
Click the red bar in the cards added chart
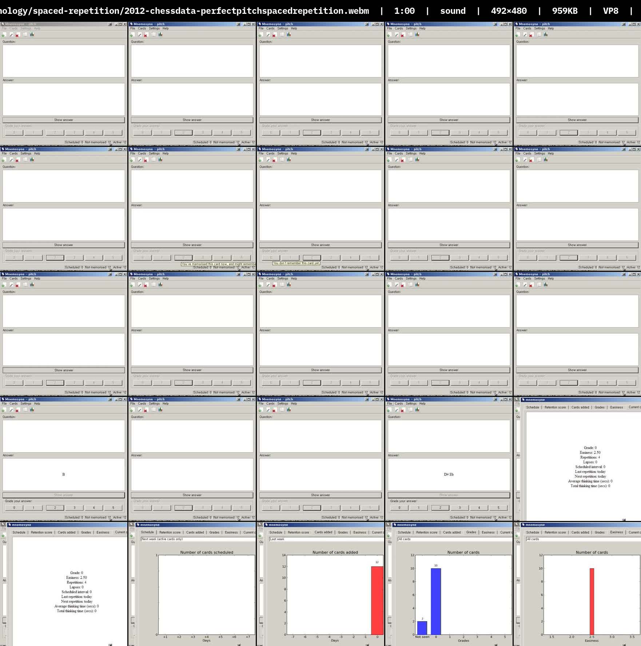pos(377,600)
